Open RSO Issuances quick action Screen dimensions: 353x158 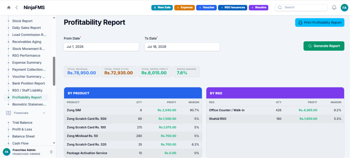click(233, 8)
